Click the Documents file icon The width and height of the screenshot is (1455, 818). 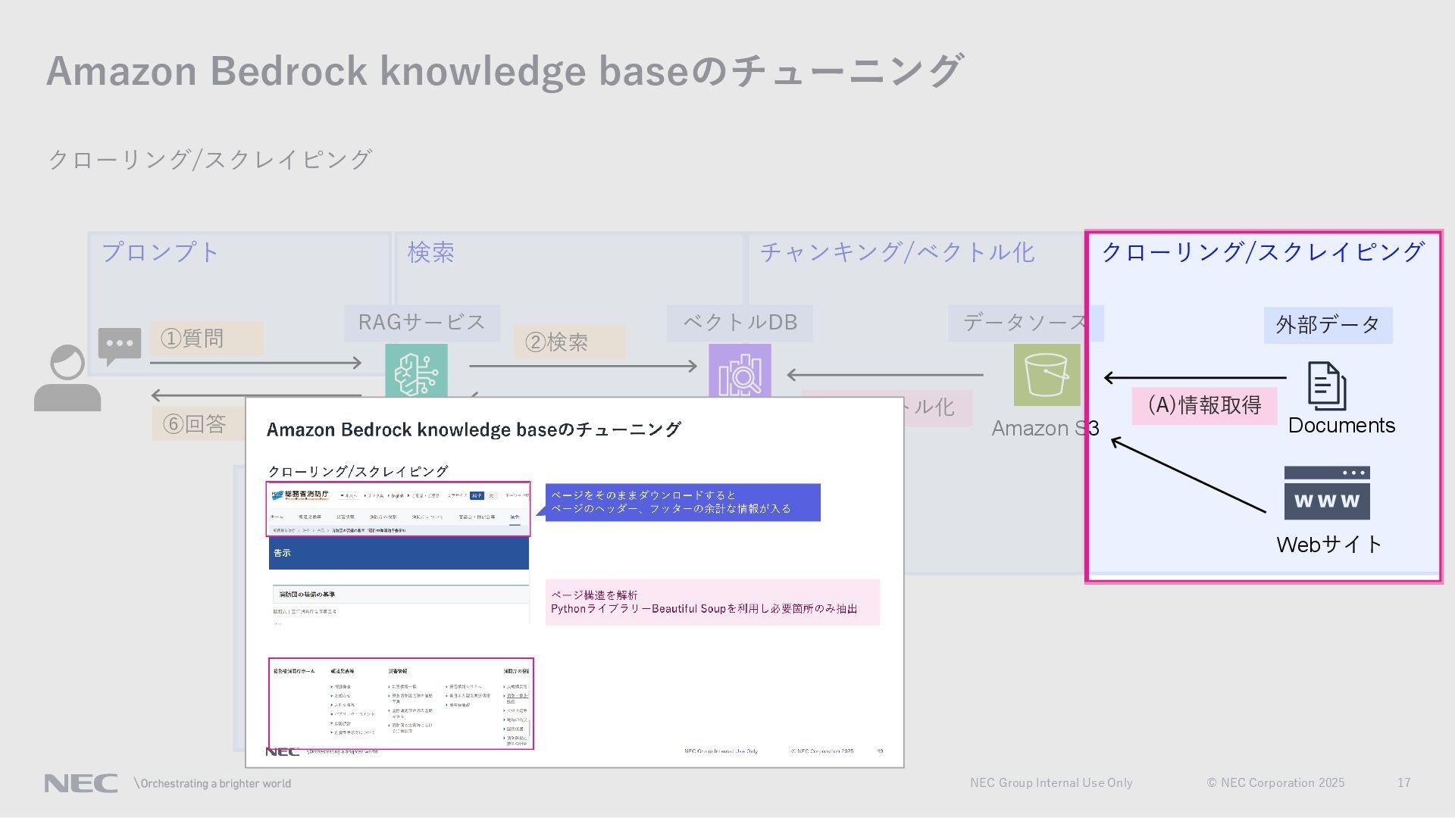[x=1326, y=386]
